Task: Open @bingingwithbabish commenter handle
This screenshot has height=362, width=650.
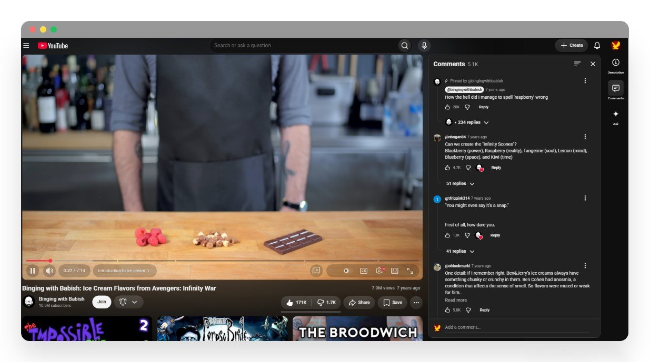Action: (464, 90)
